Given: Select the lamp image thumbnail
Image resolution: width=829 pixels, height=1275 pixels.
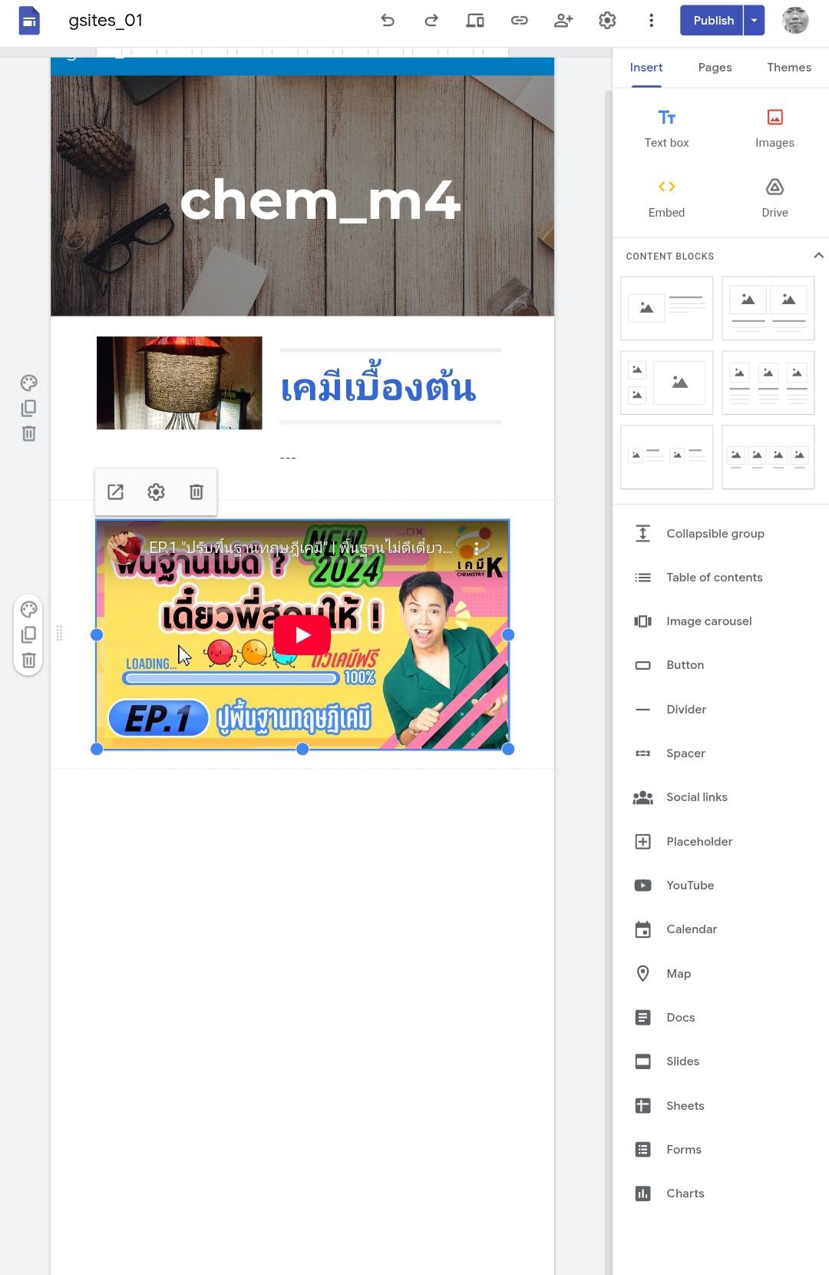Looking at the screenshot, I should 180,382.
